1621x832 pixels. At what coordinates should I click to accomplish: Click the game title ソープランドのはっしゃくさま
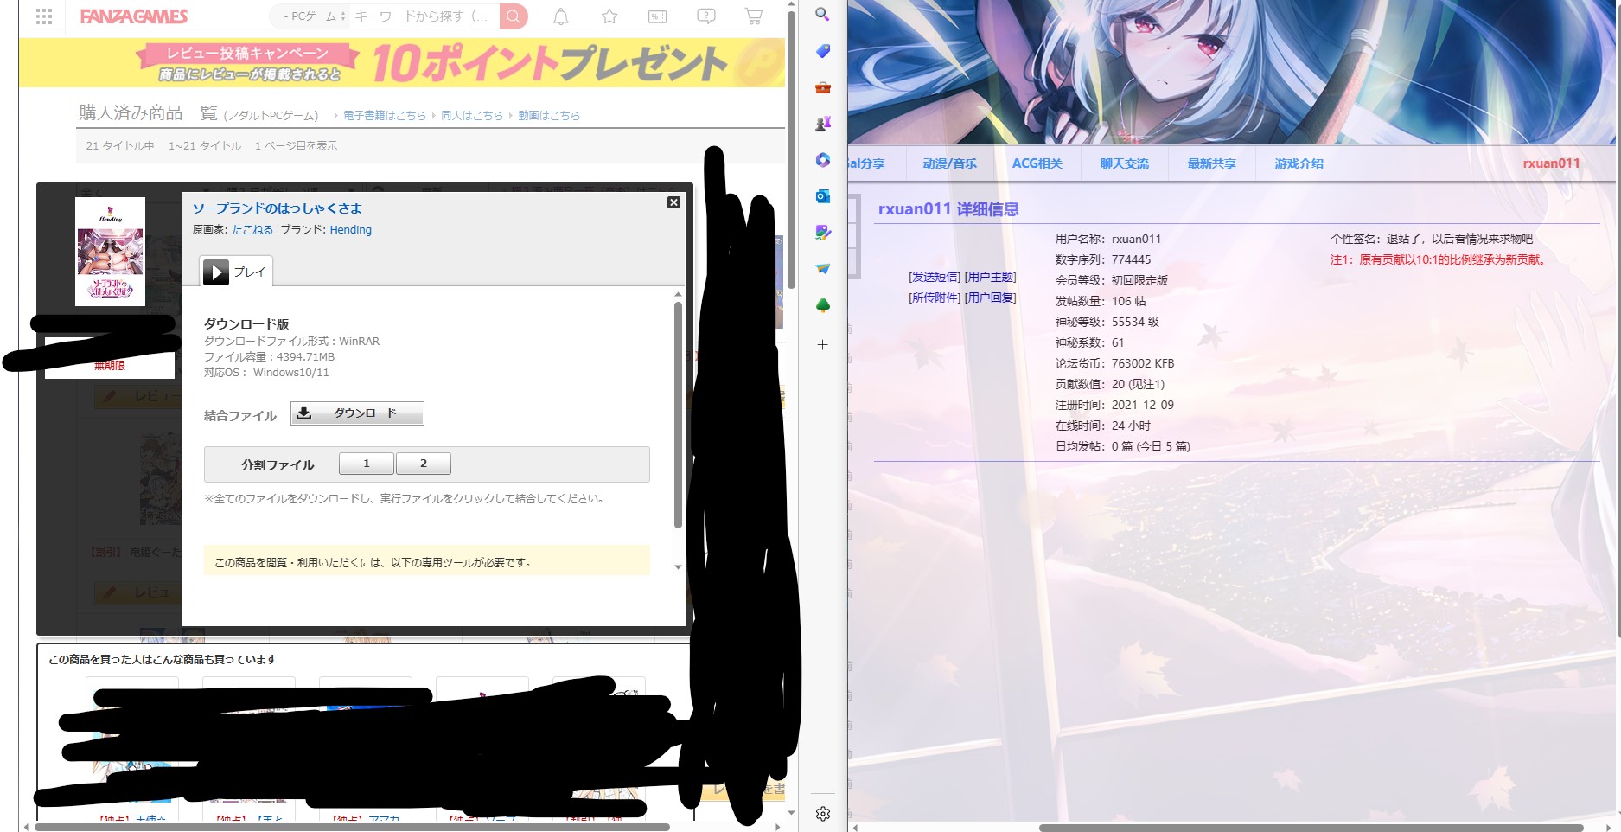(277, 208)
